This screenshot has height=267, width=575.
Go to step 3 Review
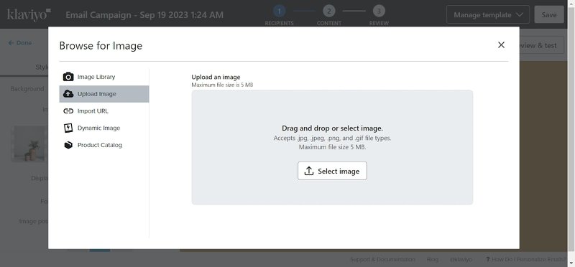(379, 16)
